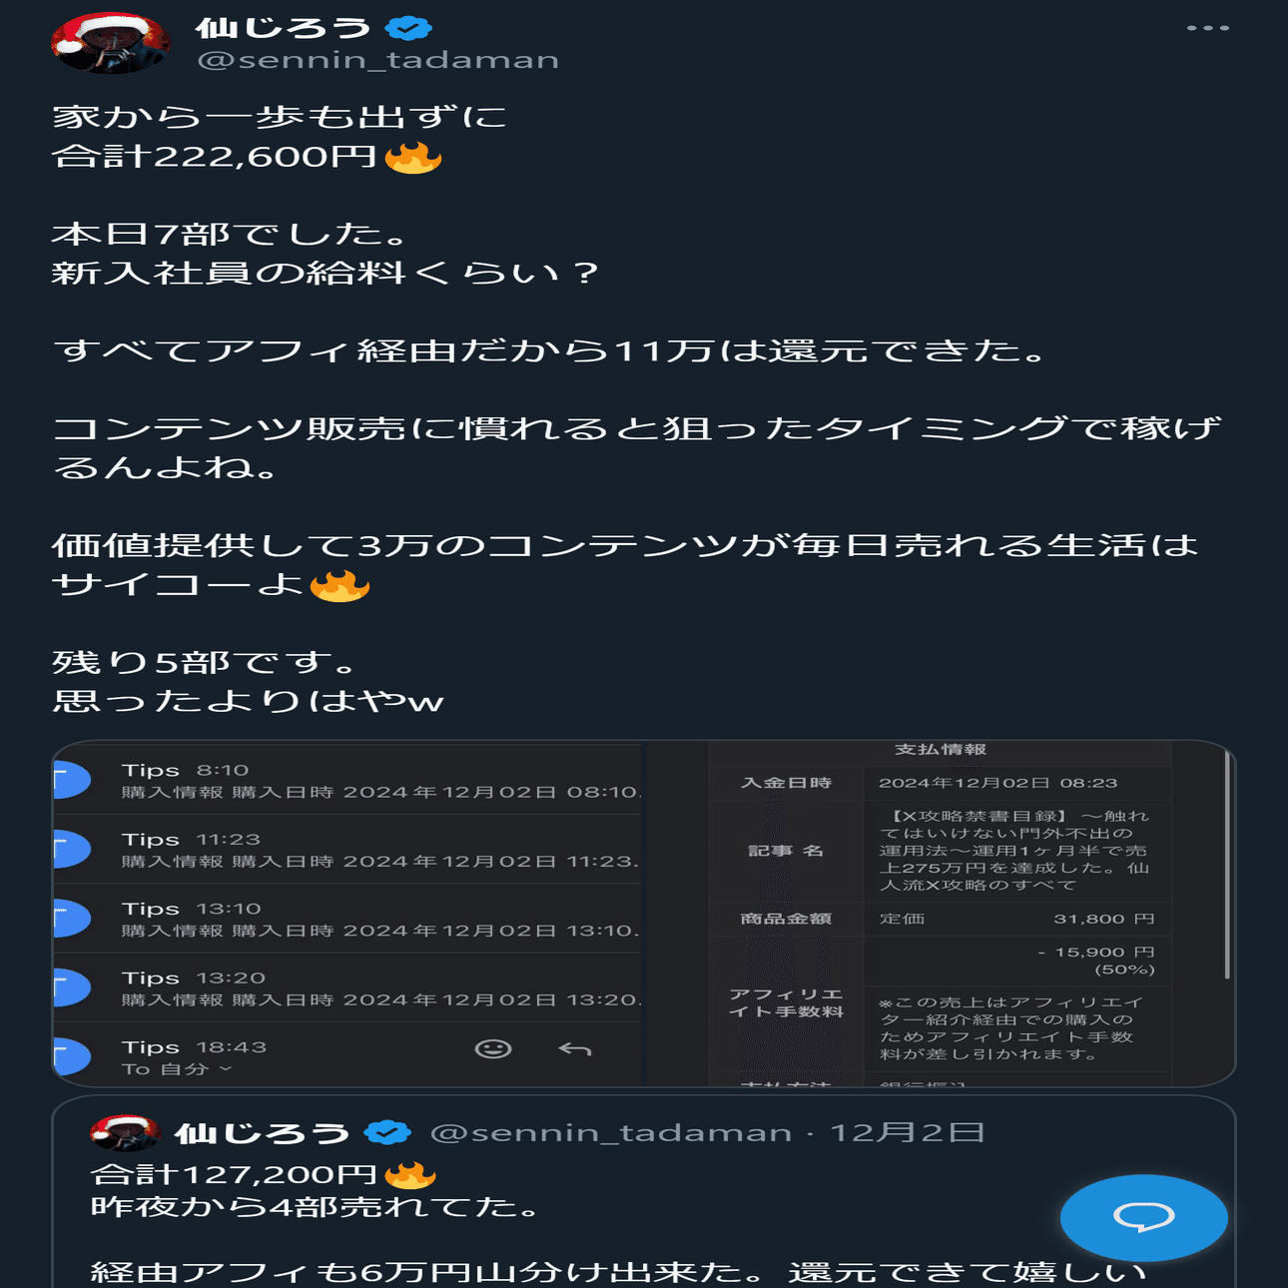Click the emoji reaction smiley icon
1288x1288 pixels.
(493, 1048)
